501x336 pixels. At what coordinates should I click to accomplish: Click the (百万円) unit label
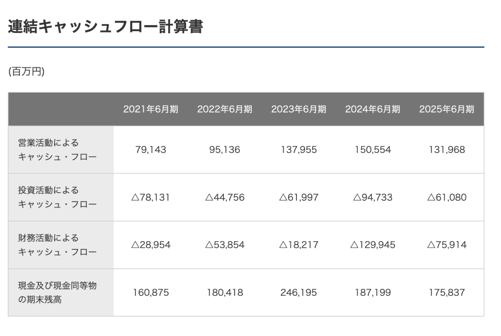pyautogui.click(x=26, y=72)
